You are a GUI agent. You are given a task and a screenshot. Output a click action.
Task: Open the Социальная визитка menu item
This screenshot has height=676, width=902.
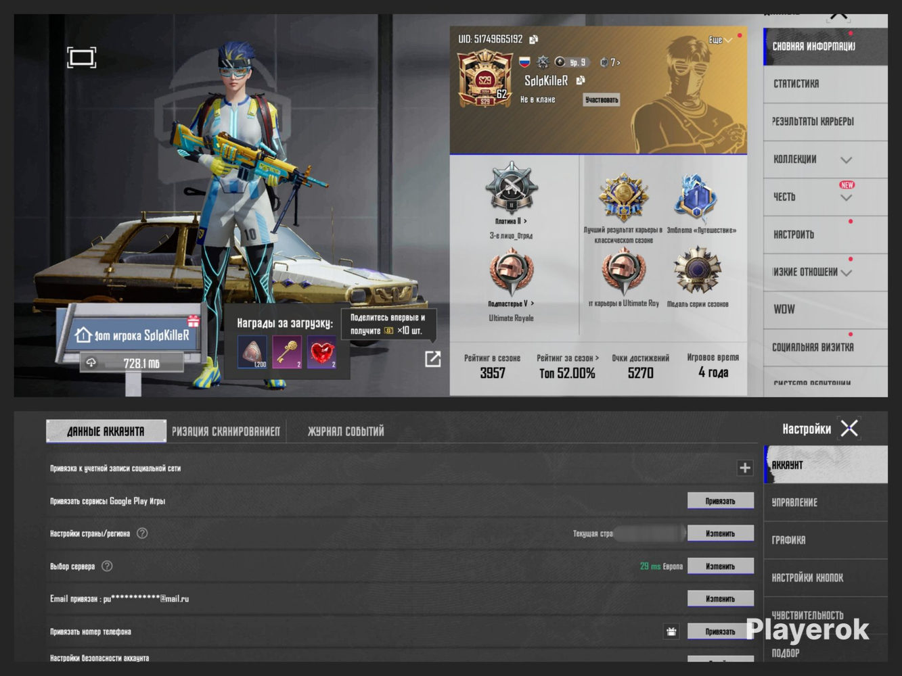tap(826, 348)
